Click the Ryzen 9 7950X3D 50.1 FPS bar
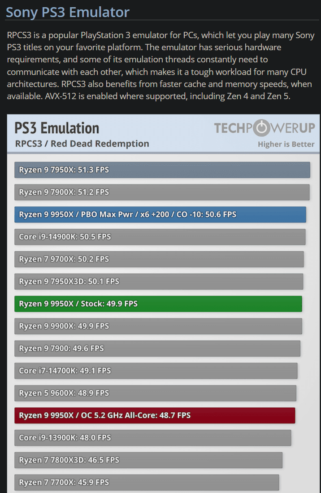321x493 pixels. [x=159, y=281]
